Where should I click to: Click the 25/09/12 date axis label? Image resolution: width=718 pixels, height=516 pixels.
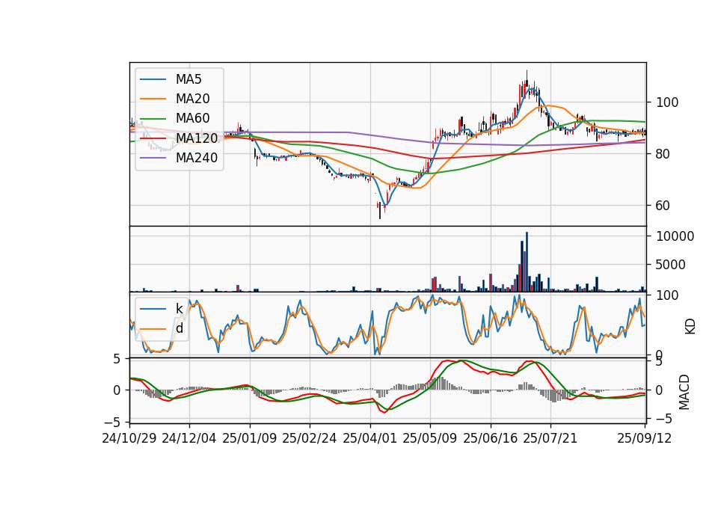(645, 438)
